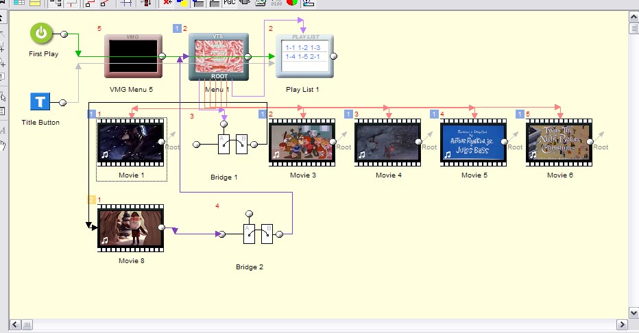This screenshot has width=639, height=333.
Task: Select the Movie 4 filmstrip thumbnail
Action: pyautogui.click(x=387, y=143)
